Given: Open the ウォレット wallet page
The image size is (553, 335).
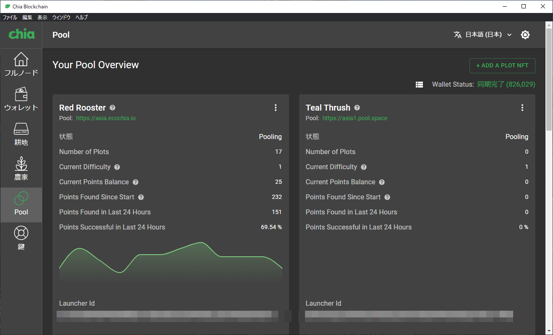Looking at the screenshot, I should click(21, 100).
